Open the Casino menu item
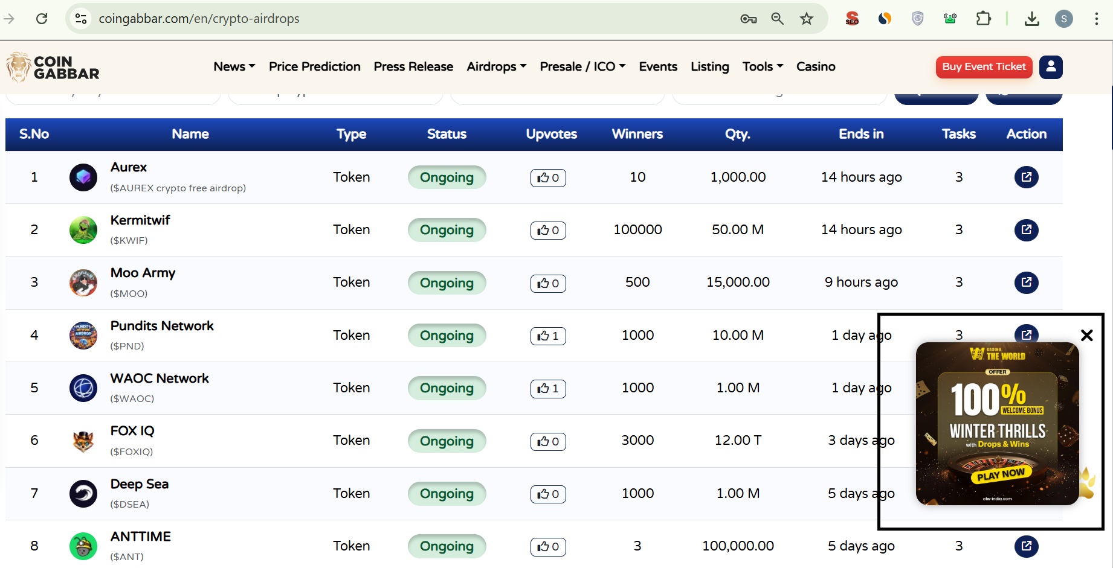This screenshot has height=568, width=1113. coord(815,67)
